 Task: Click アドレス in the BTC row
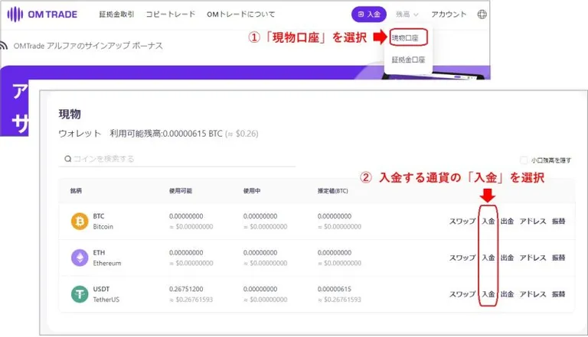(x=533, y=222)
